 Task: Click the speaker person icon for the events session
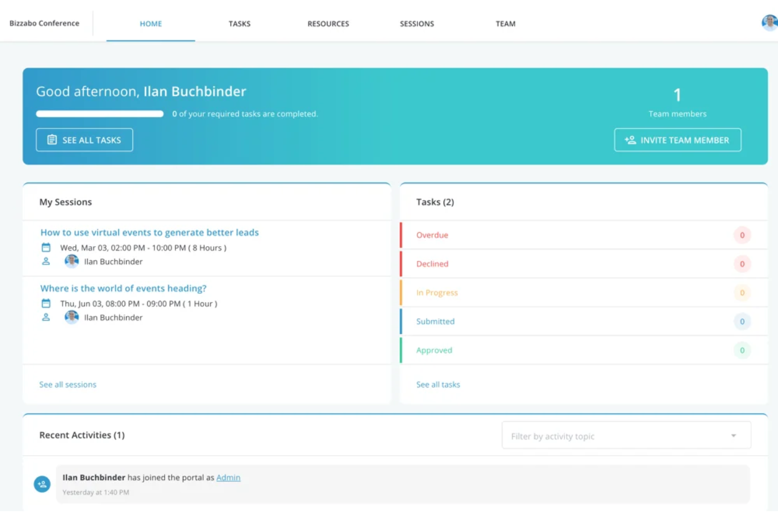(x=46, y=317)
